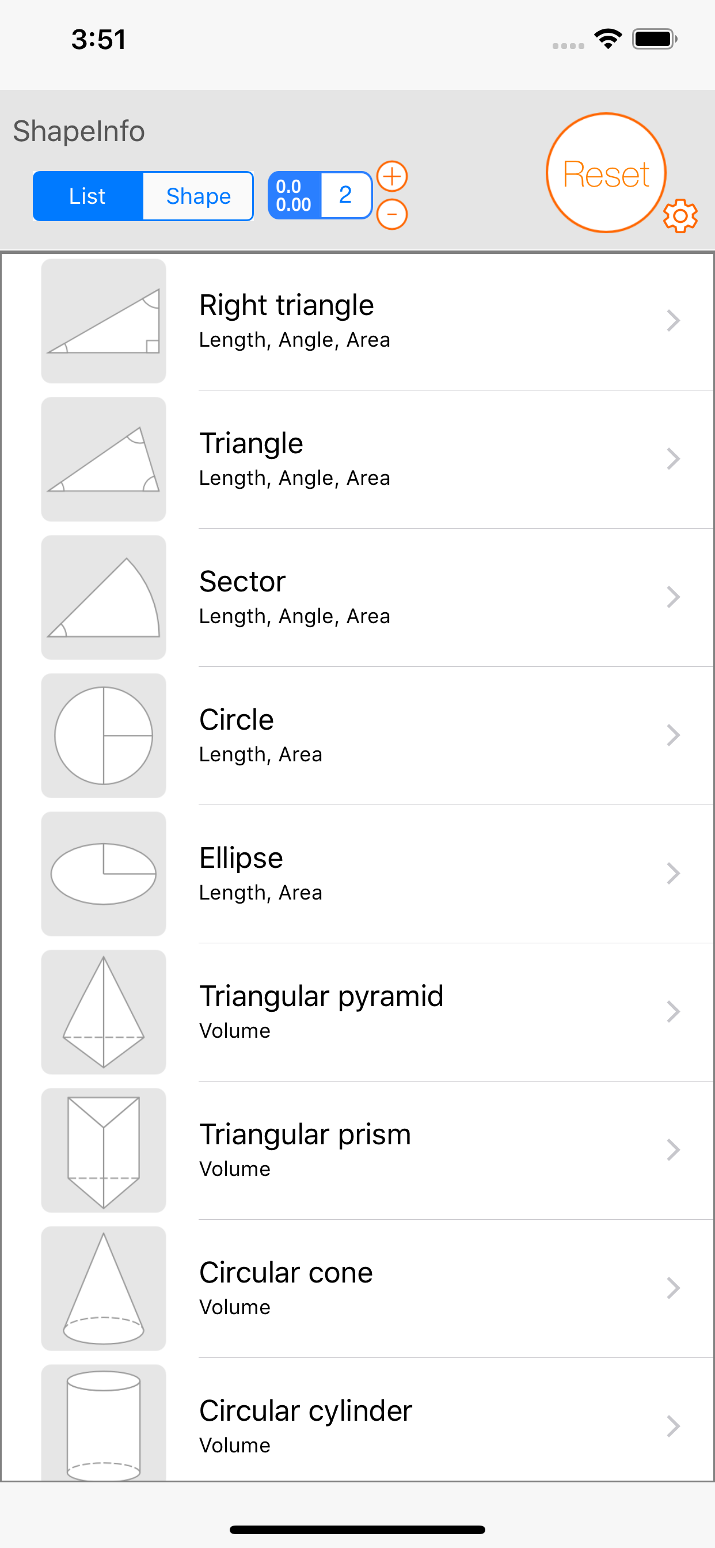The height and width of the screenshot is (1548, 715).
Task: Tap the Sector shape icon
Action: point(104,597)
